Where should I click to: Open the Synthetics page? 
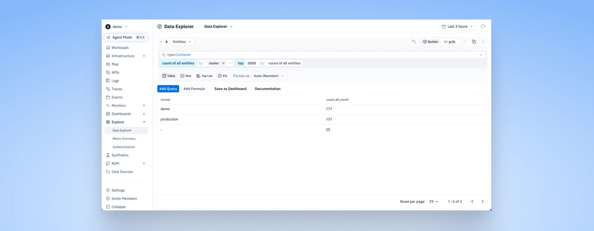tap(120, 155)
